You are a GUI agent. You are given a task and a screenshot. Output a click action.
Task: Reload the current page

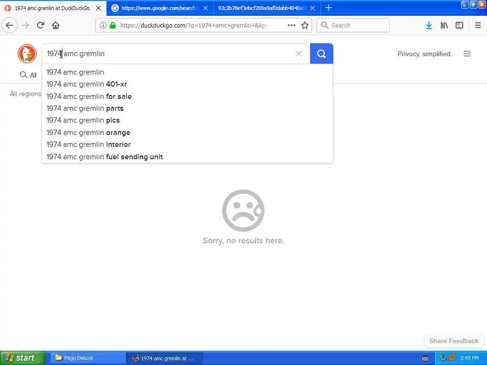[x=40, y=26]
